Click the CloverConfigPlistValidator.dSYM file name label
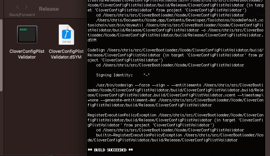The width and height of the screenshot is (270, 156). pos(66,54)
